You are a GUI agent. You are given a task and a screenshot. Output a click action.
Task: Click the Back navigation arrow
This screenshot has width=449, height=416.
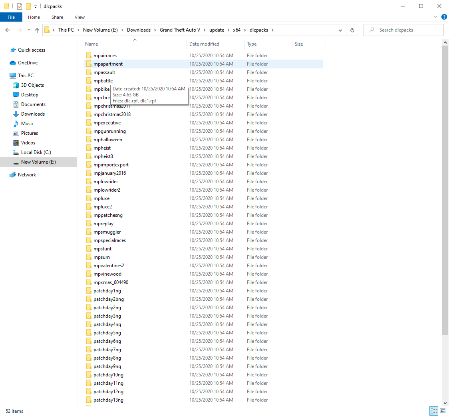pos(8,30)
